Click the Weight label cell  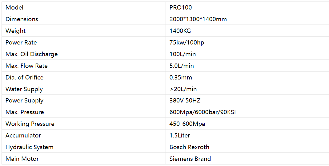tap(16, 31)
